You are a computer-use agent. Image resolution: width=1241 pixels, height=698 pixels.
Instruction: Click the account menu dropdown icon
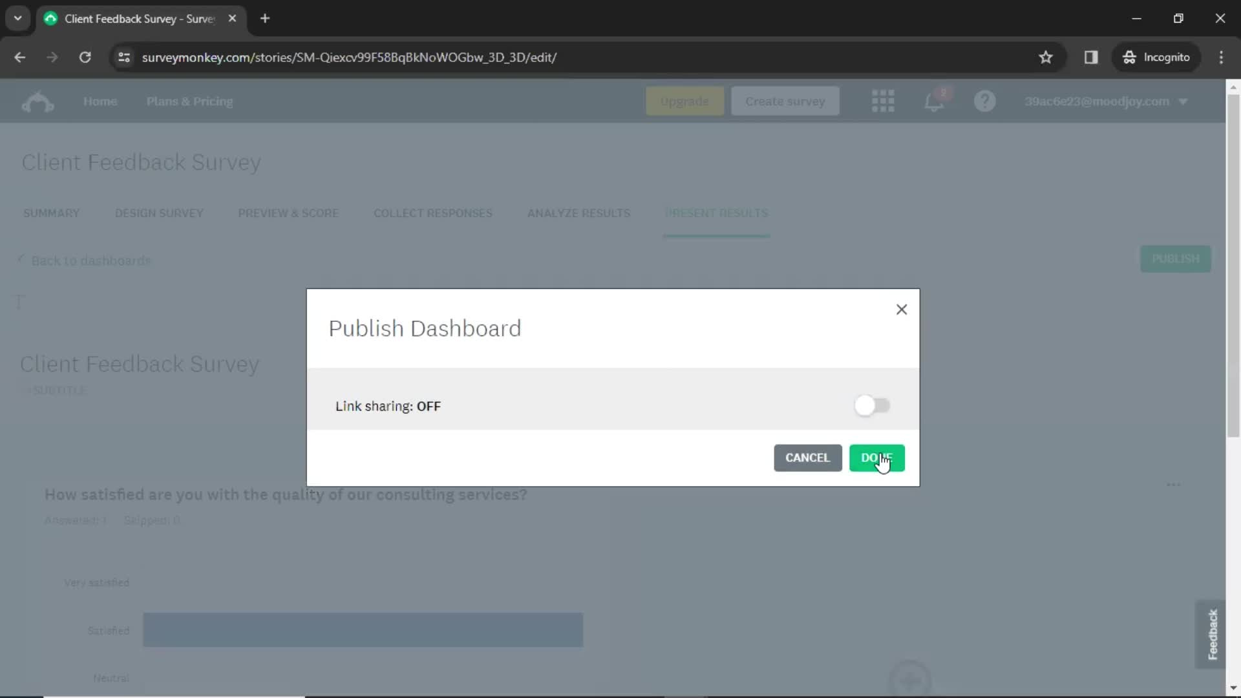(1187, 101)
